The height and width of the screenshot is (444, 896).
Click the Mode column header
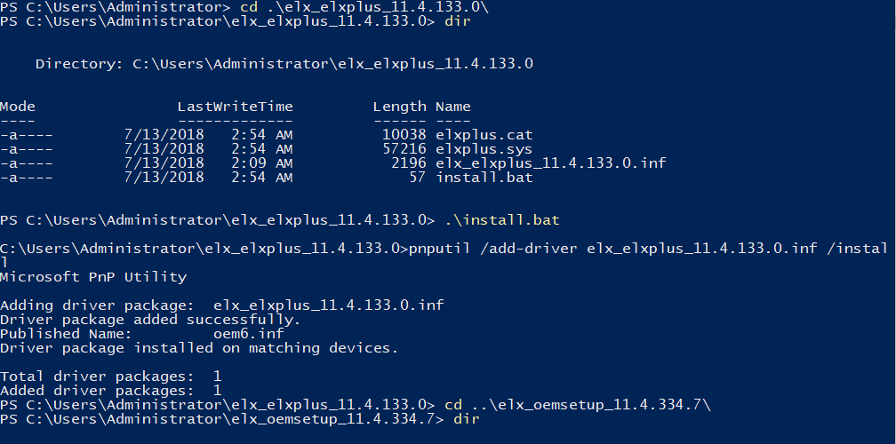click(x=18, y=107)
